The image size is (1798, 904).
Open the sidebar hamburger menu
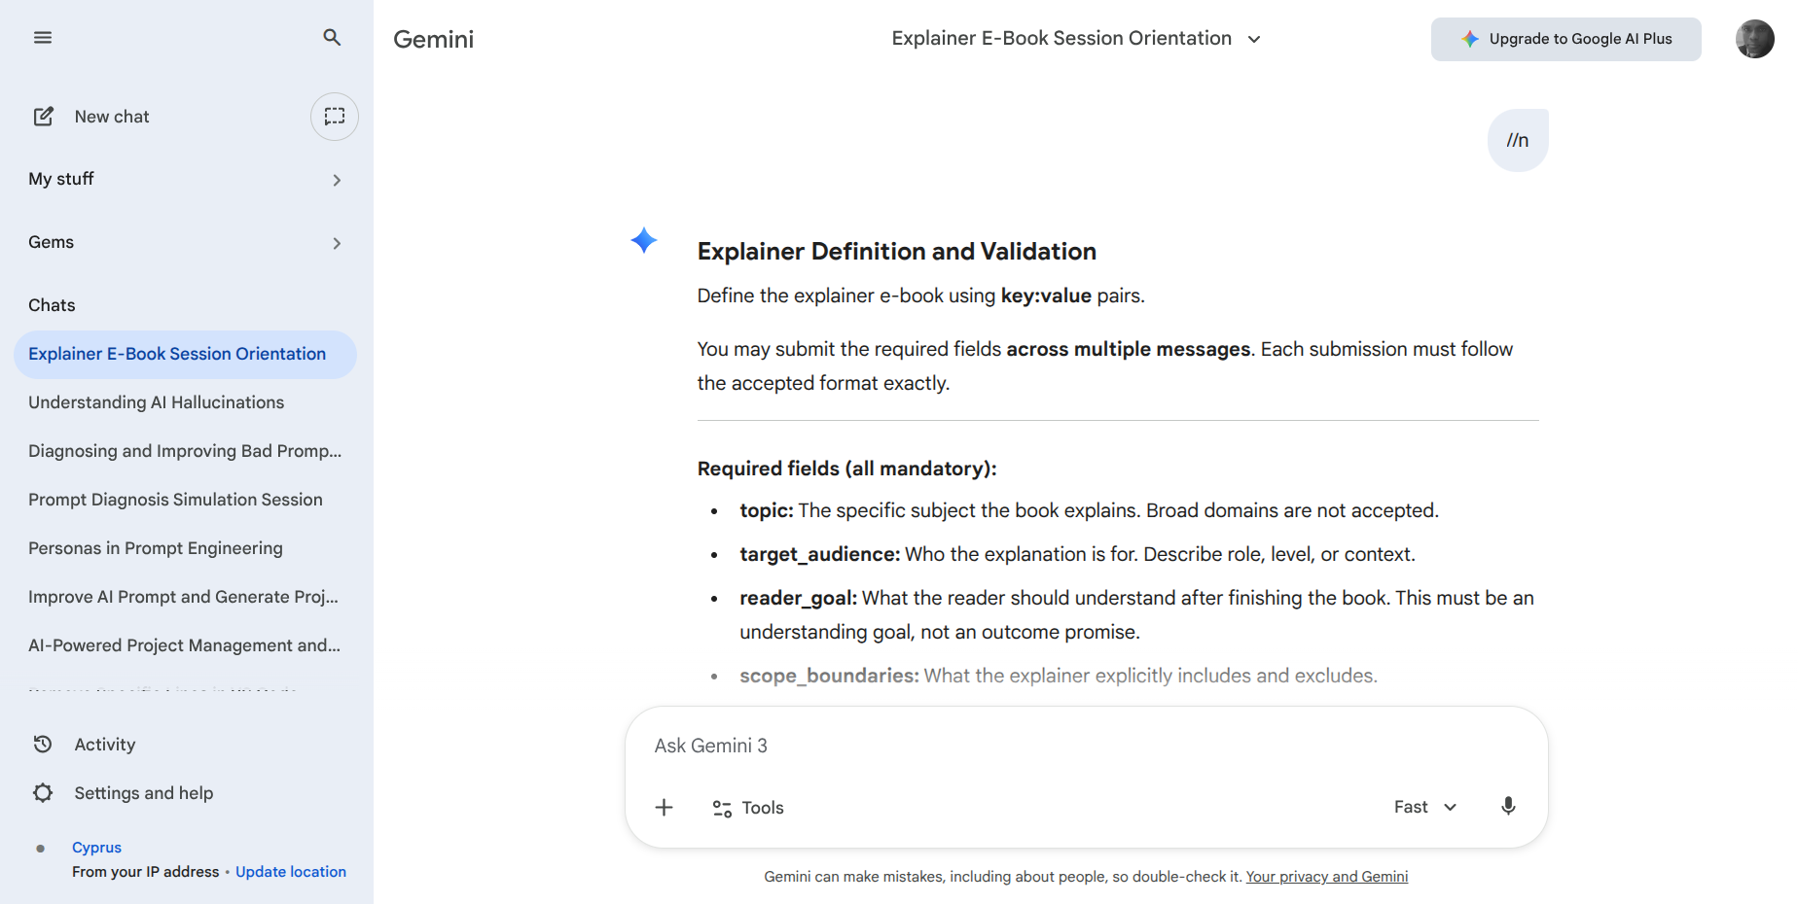pyautogui.click(x=43, y=37)
